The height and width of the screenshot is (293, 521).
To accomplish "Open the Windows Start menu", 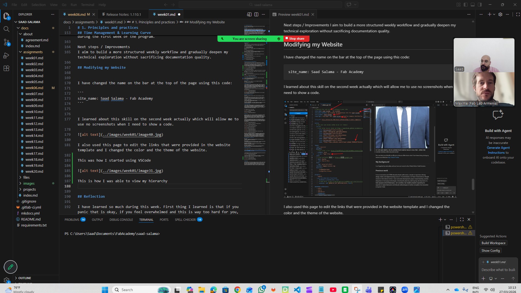I will point(105,290).
